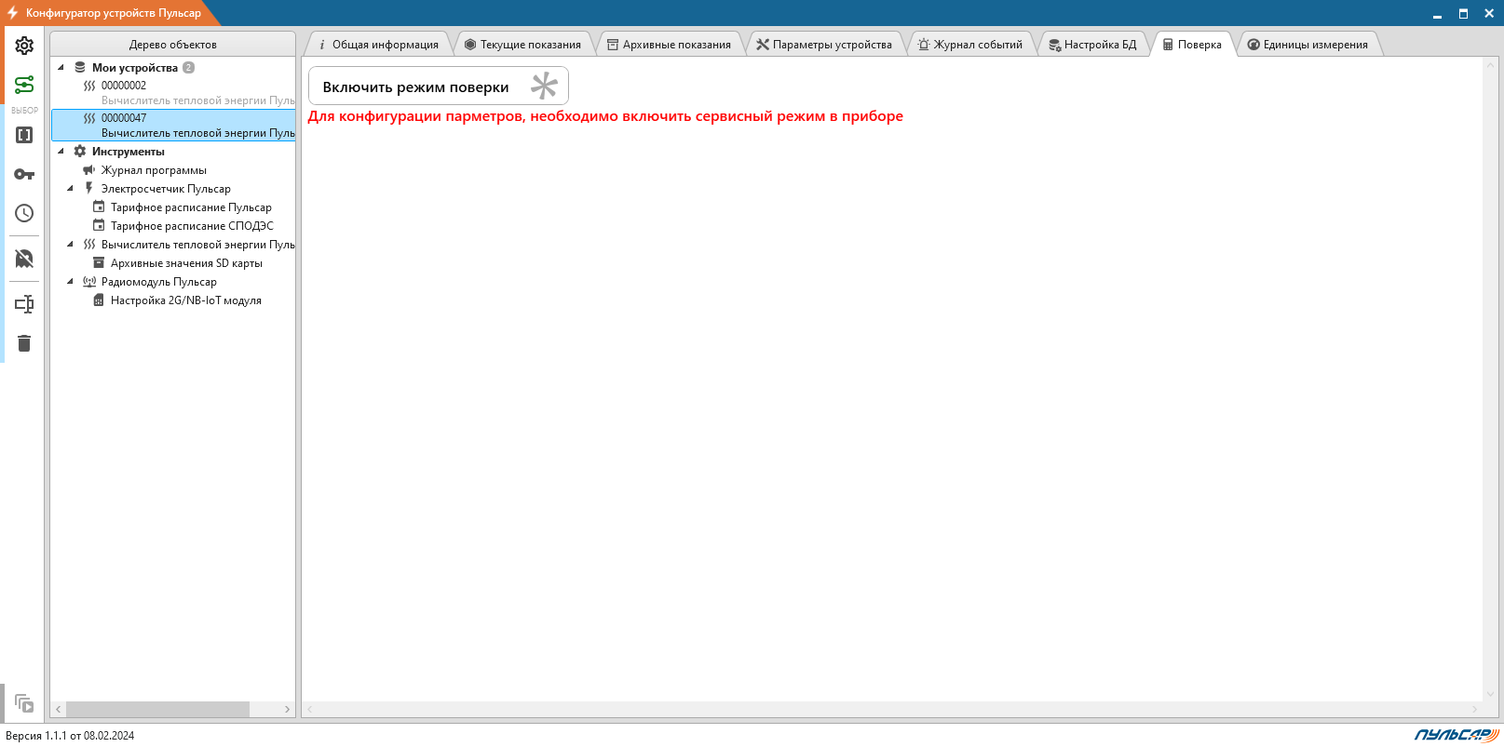This screenshot has width=1504, height=747.
Task: Click the calendar icon of Тарифное расписание СПОДЭС
Action: click(99, 225)
